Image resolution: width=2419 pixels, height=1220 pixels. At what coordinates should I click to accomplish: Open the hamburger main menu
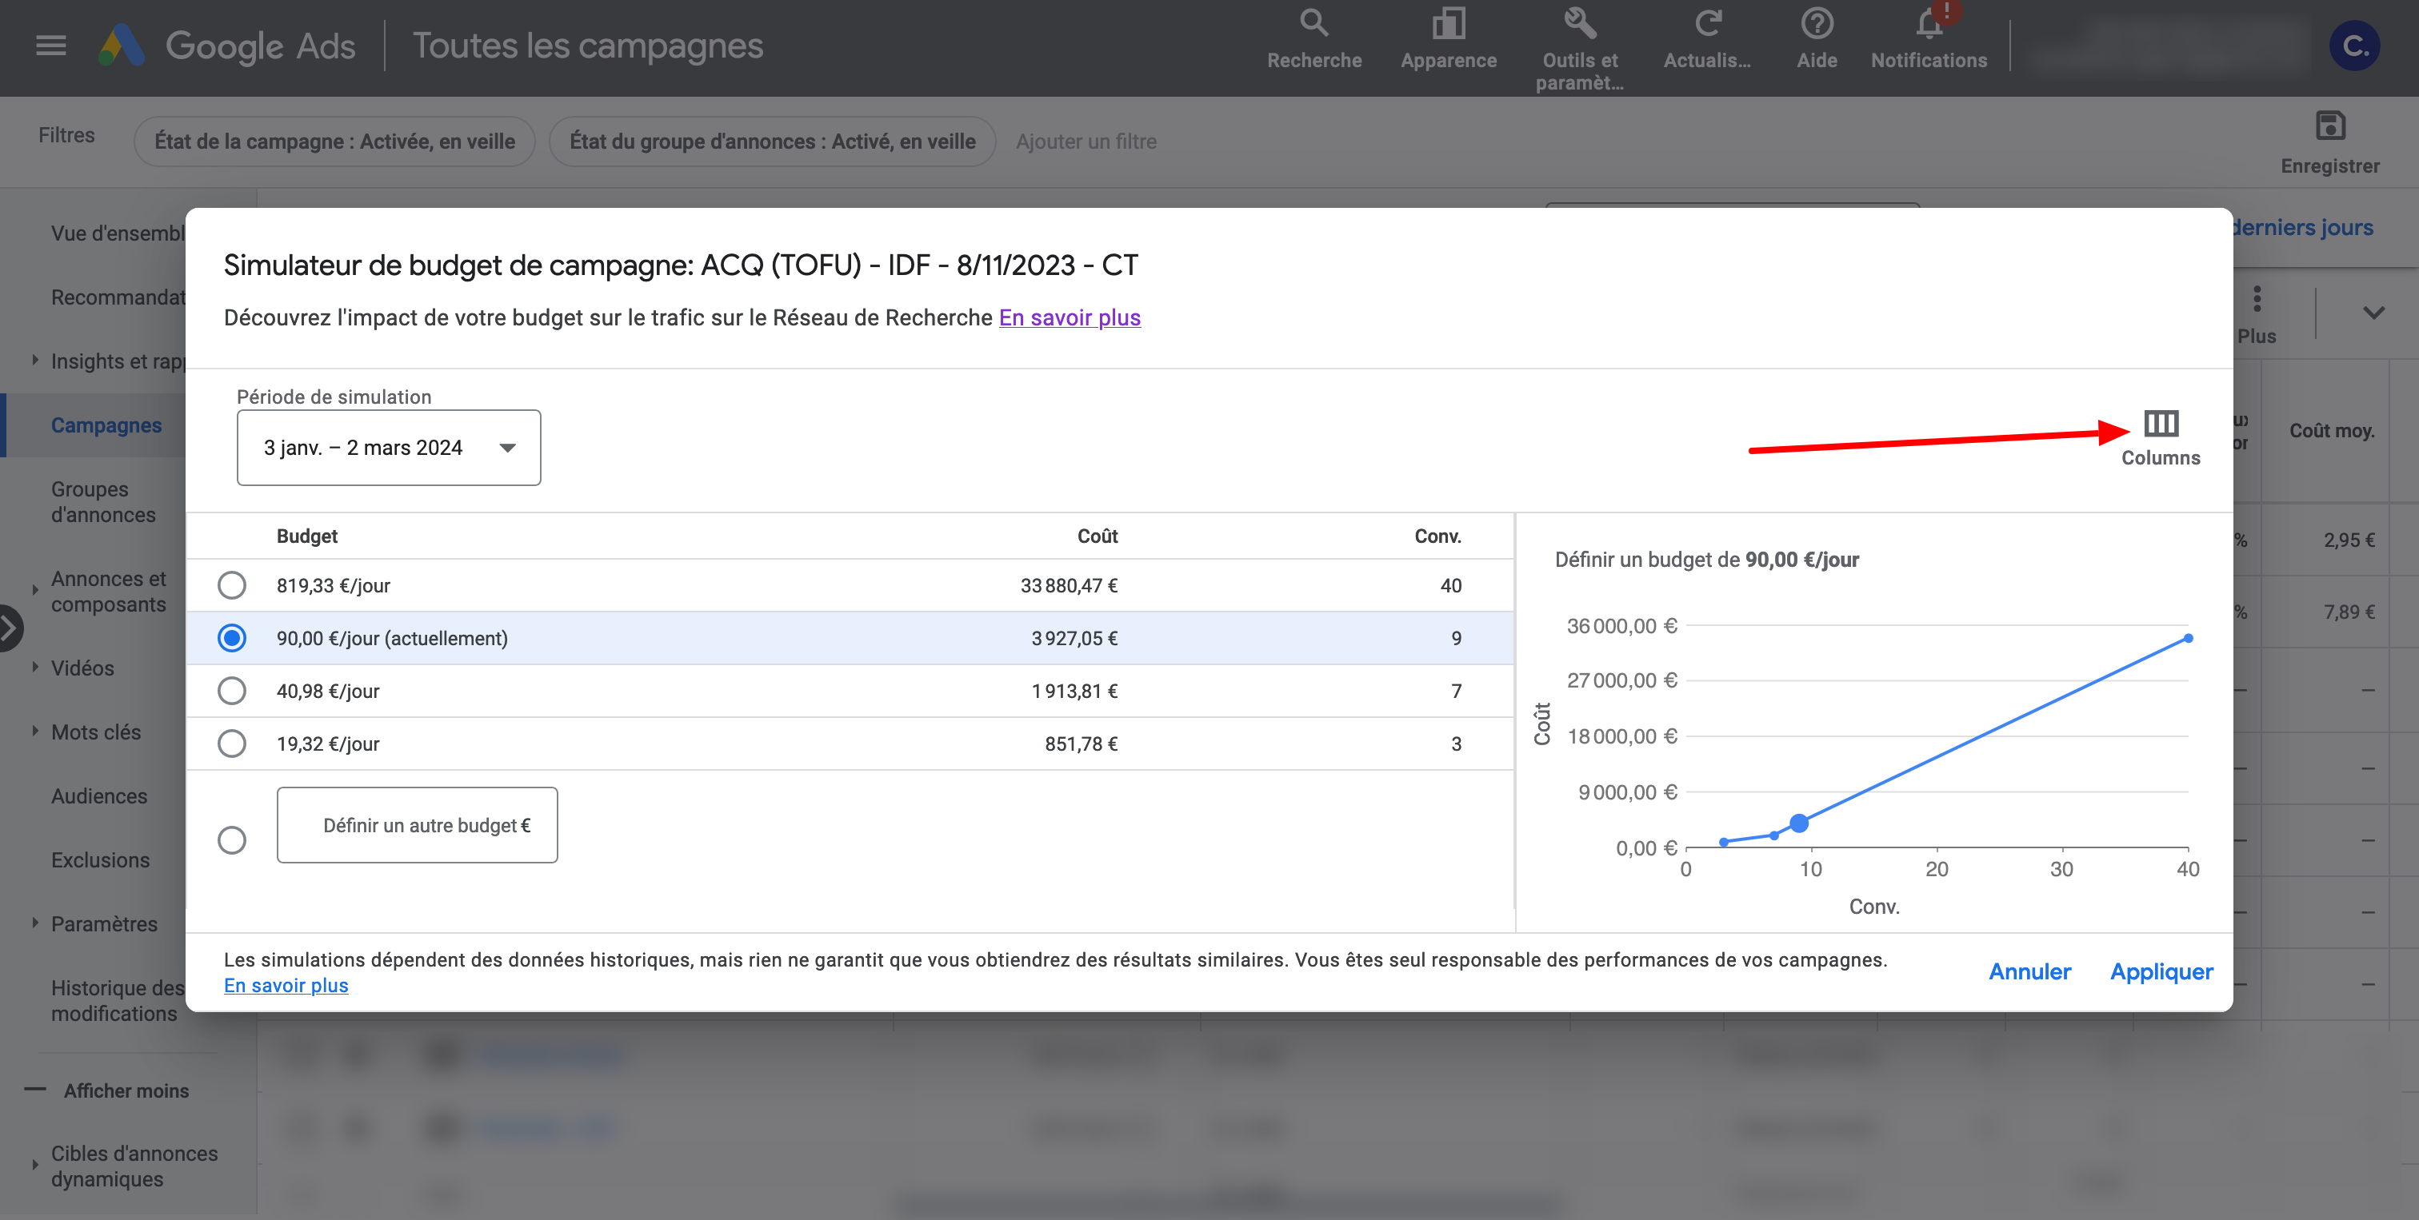click(50, 45)
